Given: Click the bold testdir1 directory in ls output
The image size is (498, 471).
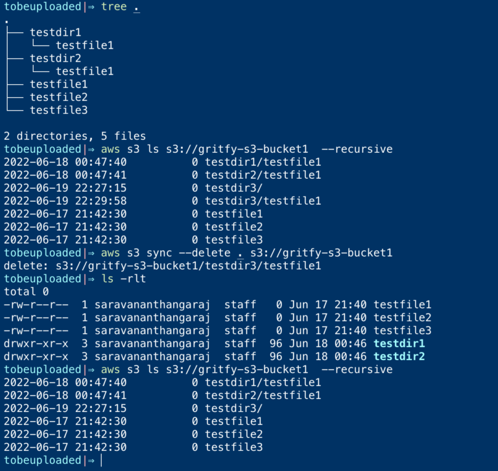Looking at the screenshot, I should (x=399, y=343).
